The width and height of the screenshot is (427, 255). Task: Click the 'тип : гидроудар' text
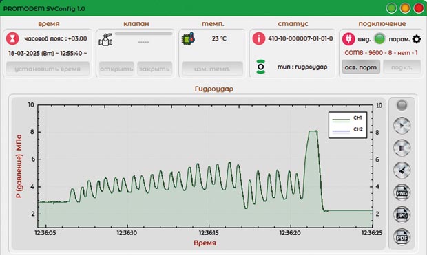coord(302,67)
